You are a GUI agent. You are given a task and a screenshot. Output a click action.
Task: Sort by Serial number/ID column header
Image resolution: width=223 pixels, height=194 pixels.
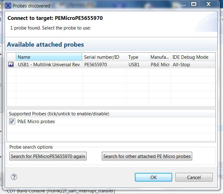(104, 57)
